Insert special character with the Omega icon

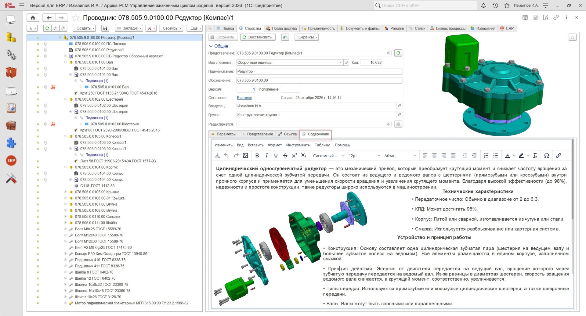click(x=547, y=156)
